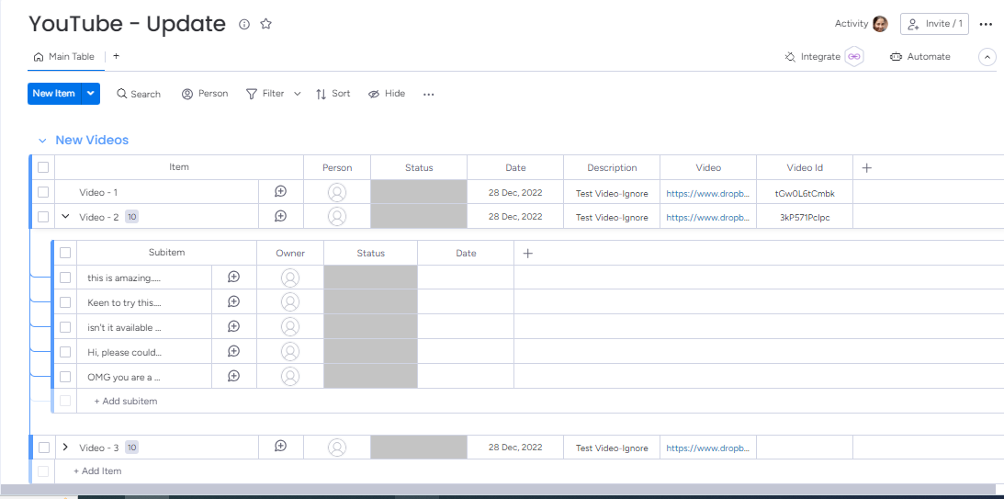
Task: Check the 'Hi, please could' subitem checkbox
Action: (65, 352)
